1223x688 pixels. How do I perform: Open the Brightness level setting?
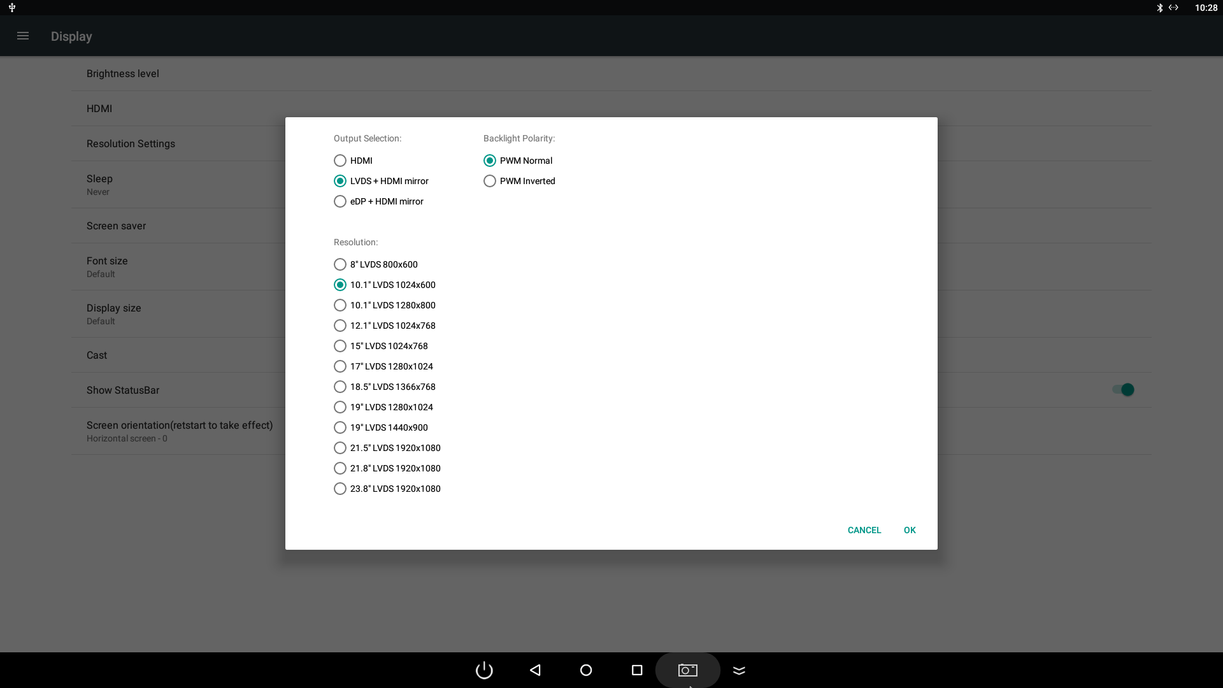(123, 74)
